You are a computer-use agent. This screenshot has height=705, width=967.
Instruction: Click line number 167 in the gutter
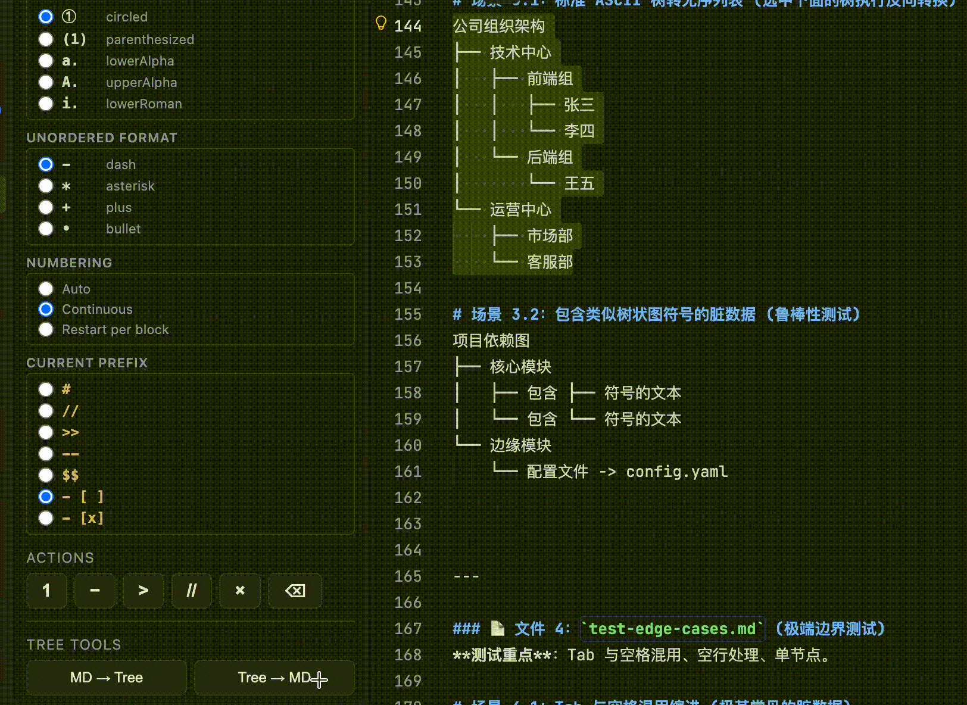click(x=408, y=629)
